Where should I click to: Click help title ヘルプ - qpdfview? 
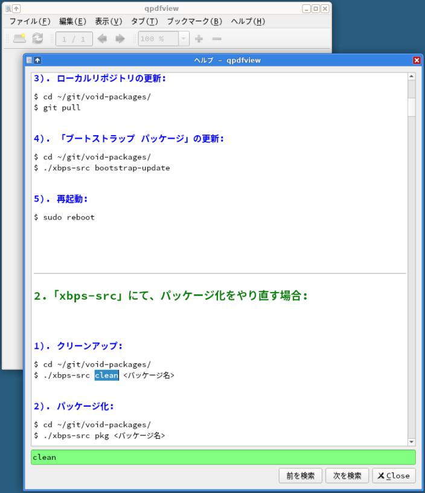tap(227, 60)
